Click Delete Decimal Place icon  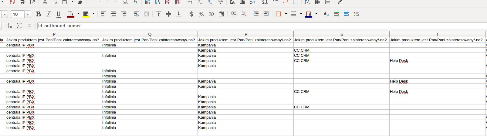coord(244,14)
